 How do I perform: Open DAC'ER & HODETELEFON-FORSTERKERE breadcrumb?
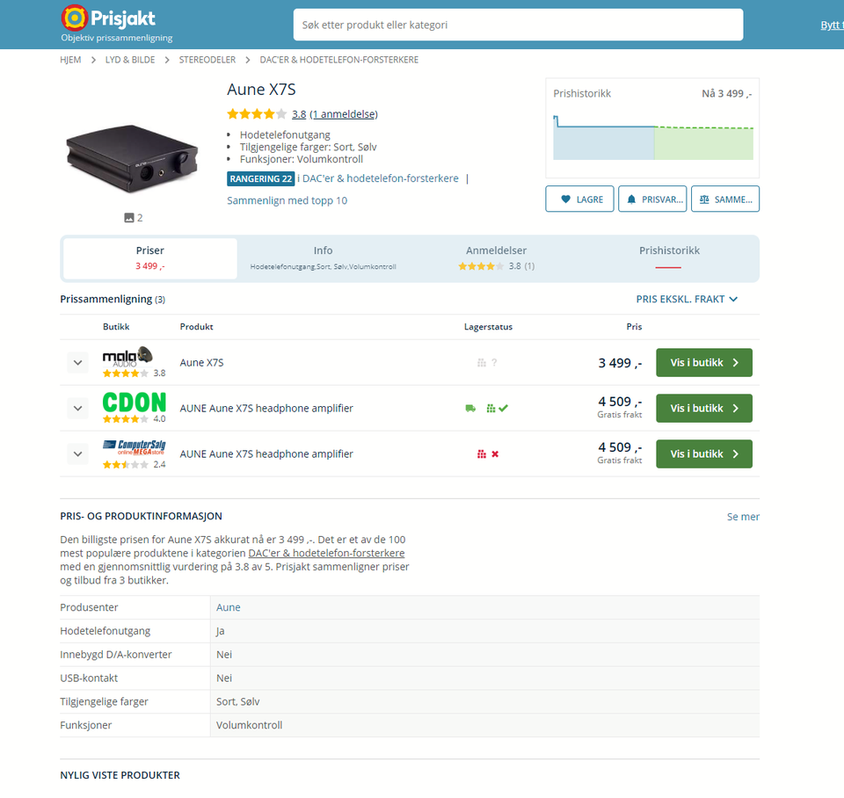(x=339, y=60)
